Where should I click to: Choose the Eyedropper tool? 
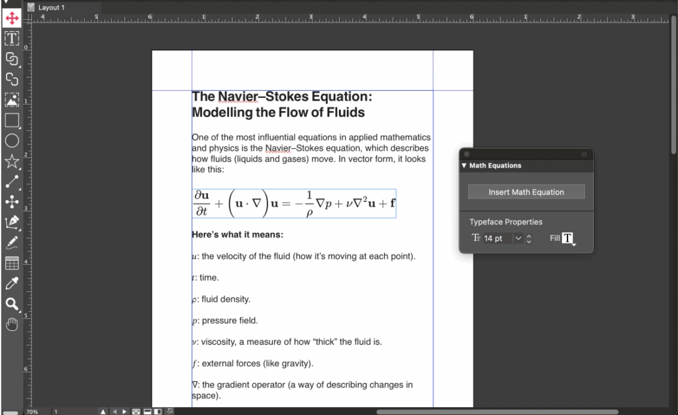[x=11, y=283]
